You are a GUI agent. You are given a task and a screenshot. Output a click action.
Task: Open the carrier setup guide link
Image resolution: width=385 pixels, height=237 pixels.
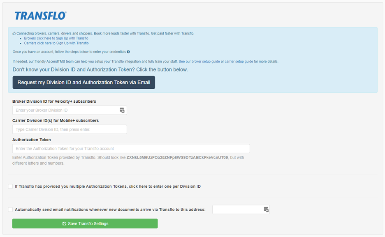click(239, 62)
